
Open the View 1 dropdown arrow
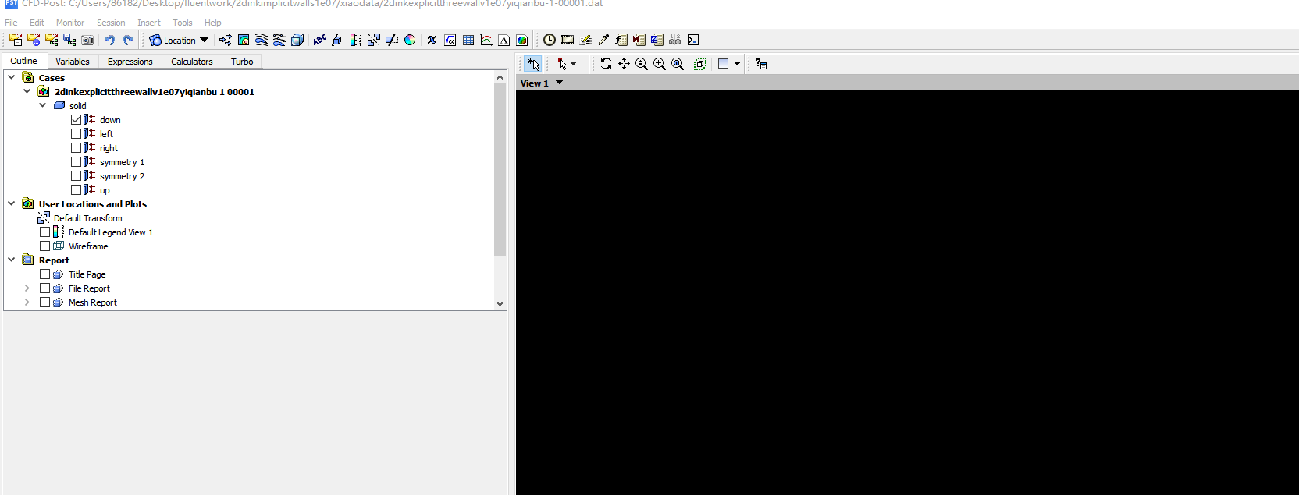point(559,83)
